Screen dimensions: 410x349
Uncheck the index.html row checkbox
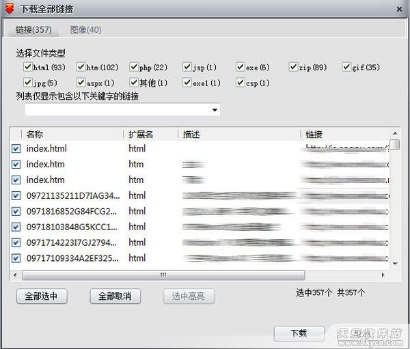pyautogui.click(x=16, y=148)
